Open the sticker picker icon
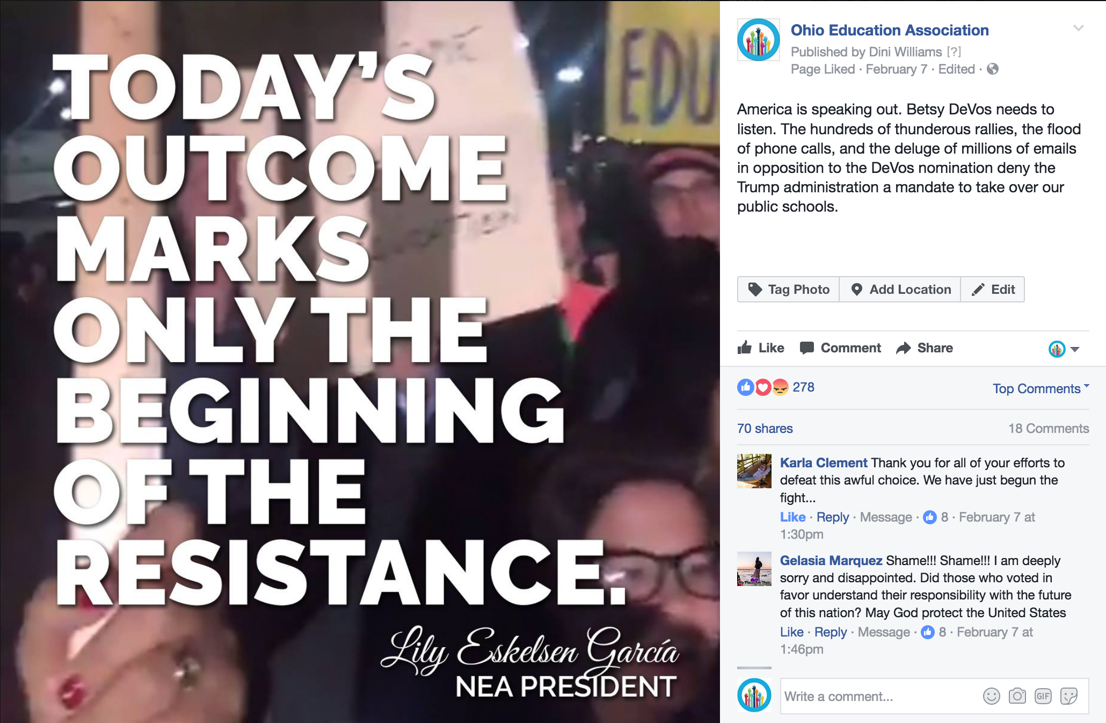 (1068, 696)
